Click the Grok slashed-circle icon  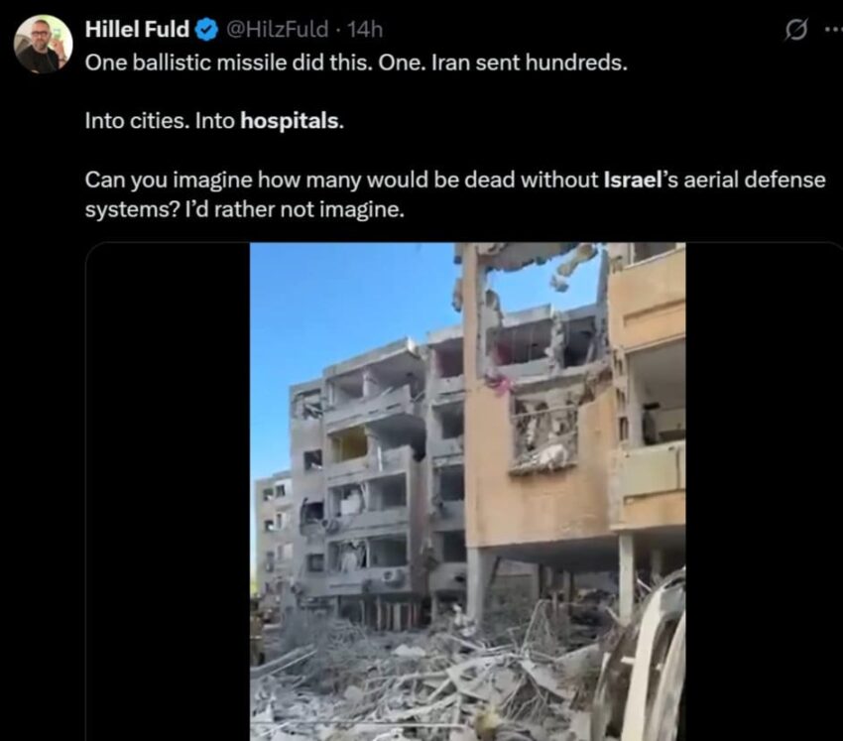[x=795, y=30]
